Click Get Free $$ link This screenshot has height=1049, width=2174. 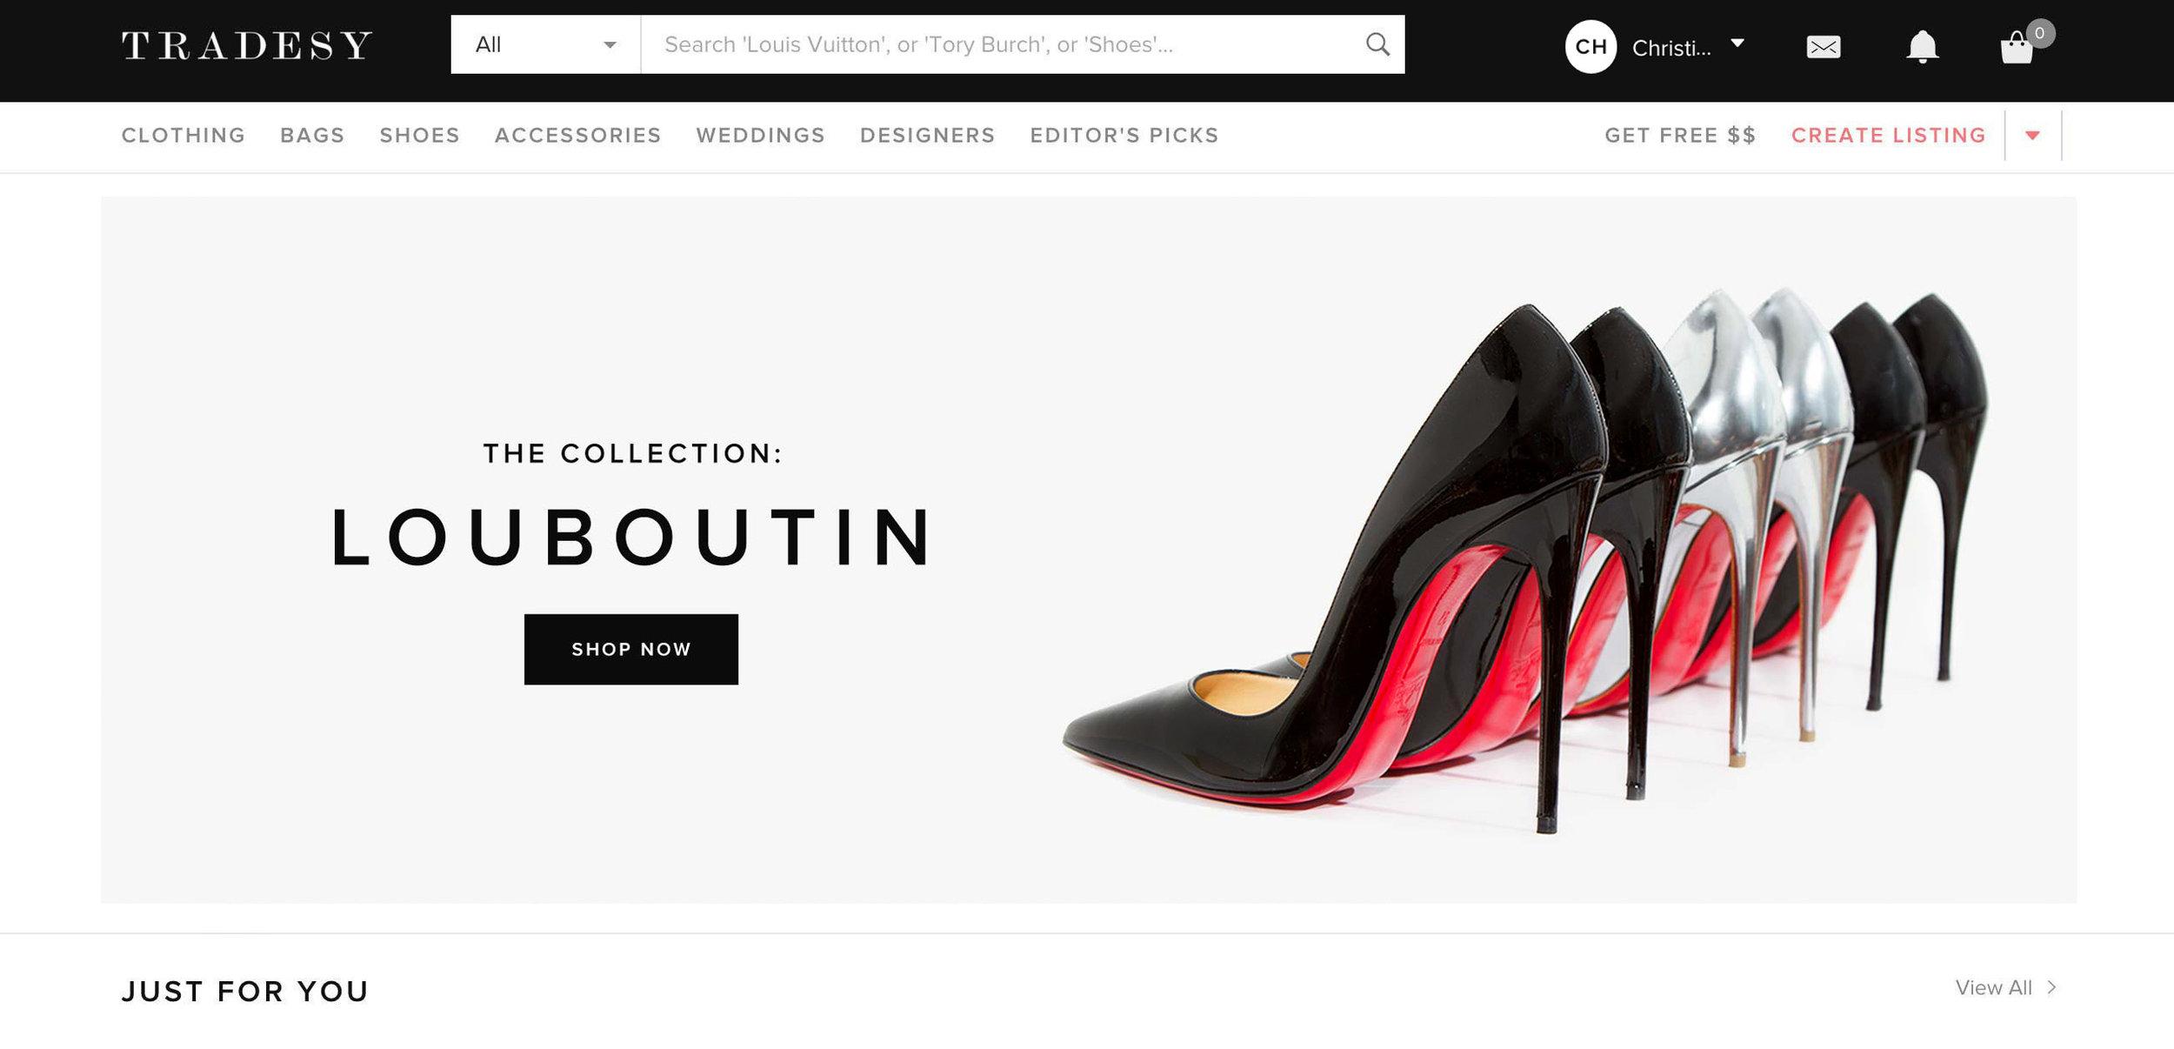pyautogui.click(x=1680, y=136)
